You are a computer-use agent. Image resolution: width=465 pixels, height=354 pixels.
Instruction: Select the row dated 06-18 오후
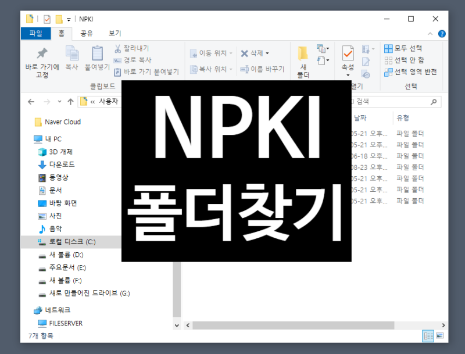point(388,156)
